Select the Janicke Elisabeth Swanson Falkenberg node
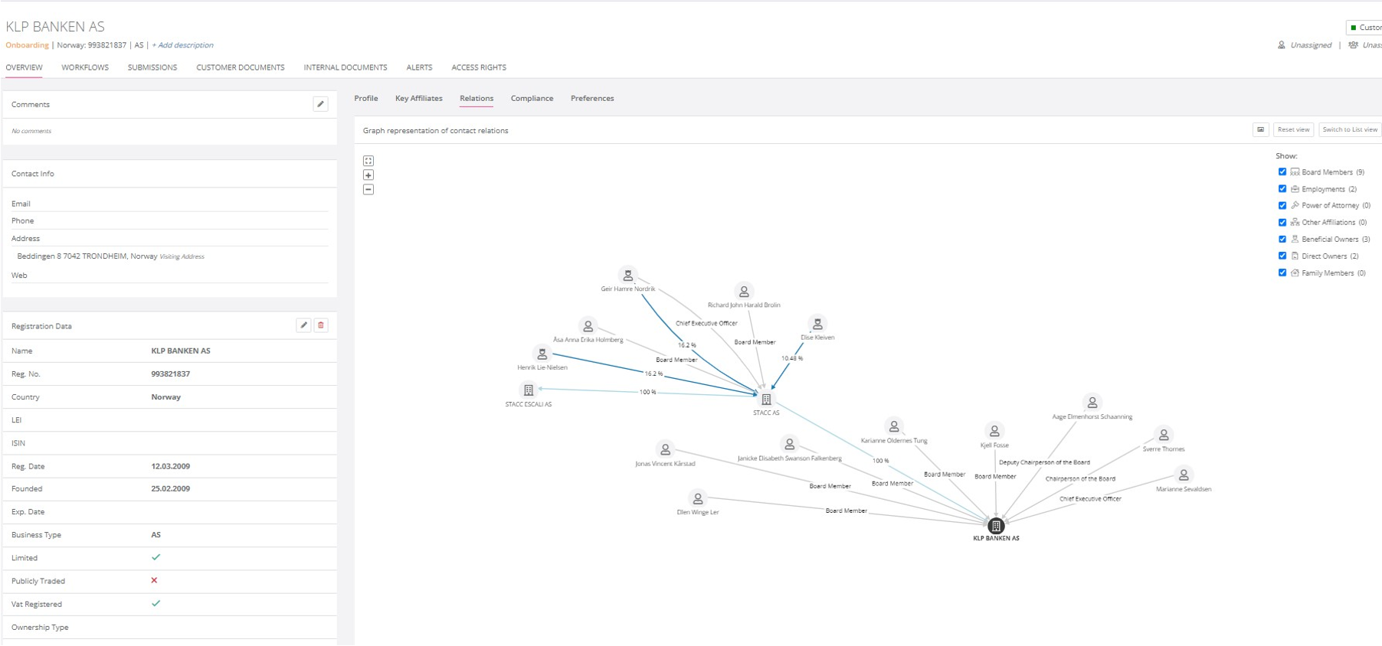1382x646 pixels. 790,444
